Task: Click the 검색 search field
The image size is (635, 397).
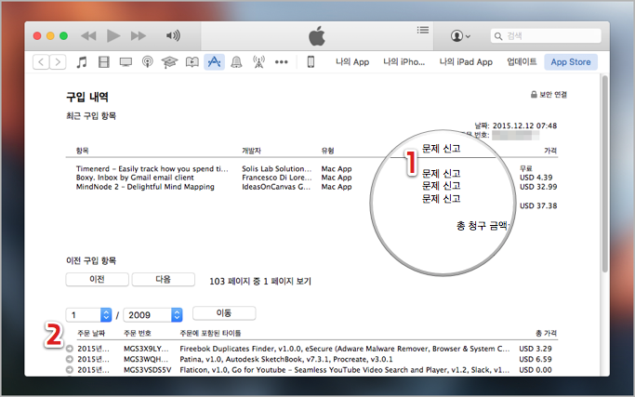Action: tap(546, 36)
